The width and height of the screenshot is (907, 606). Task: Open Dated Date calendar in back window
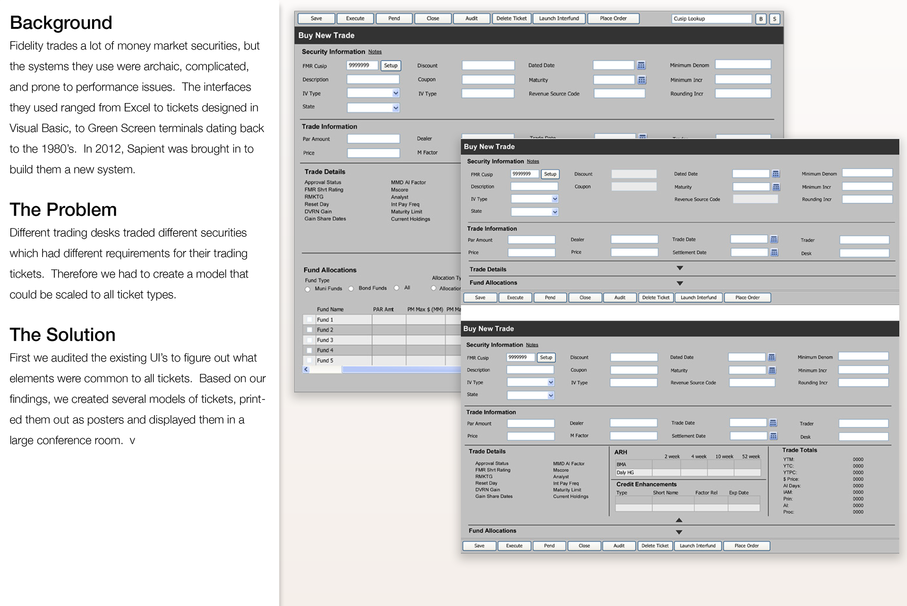[x=641, y=65]
